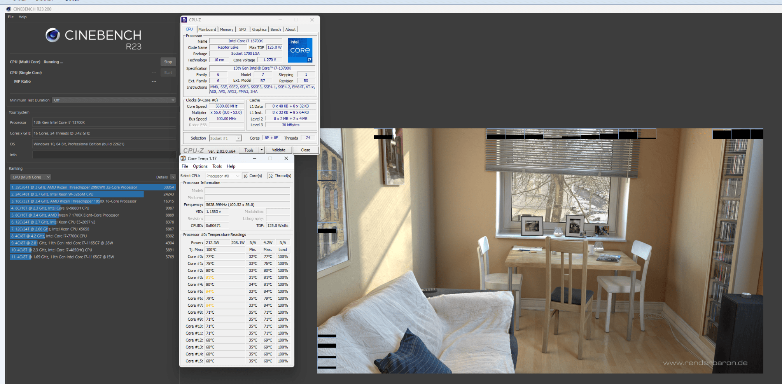Click the Cinebench icon in the title bar

pos(9,9)
